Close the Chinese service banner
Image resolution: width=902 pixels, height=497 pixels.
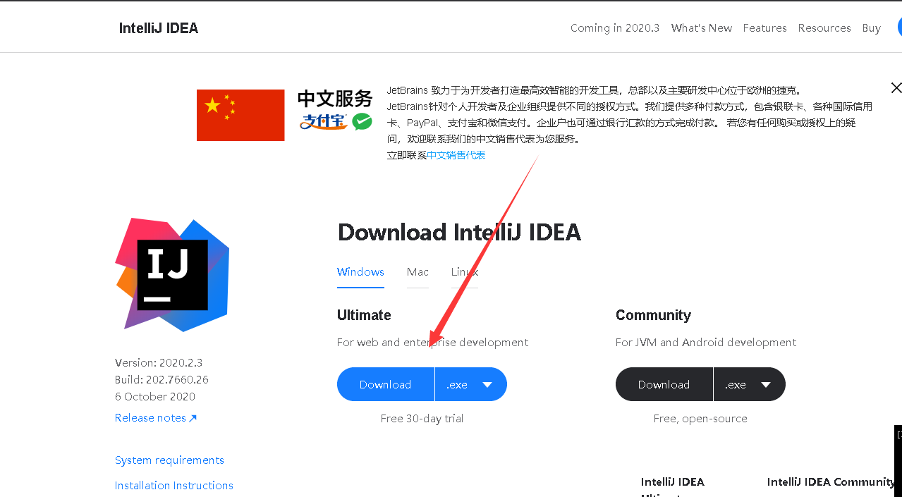(x=896, y=87)
